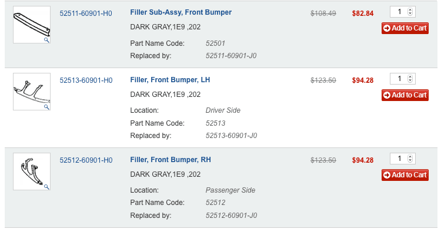Open Filler Sub-Assy, Front Bumper title link

pos(181,12)
